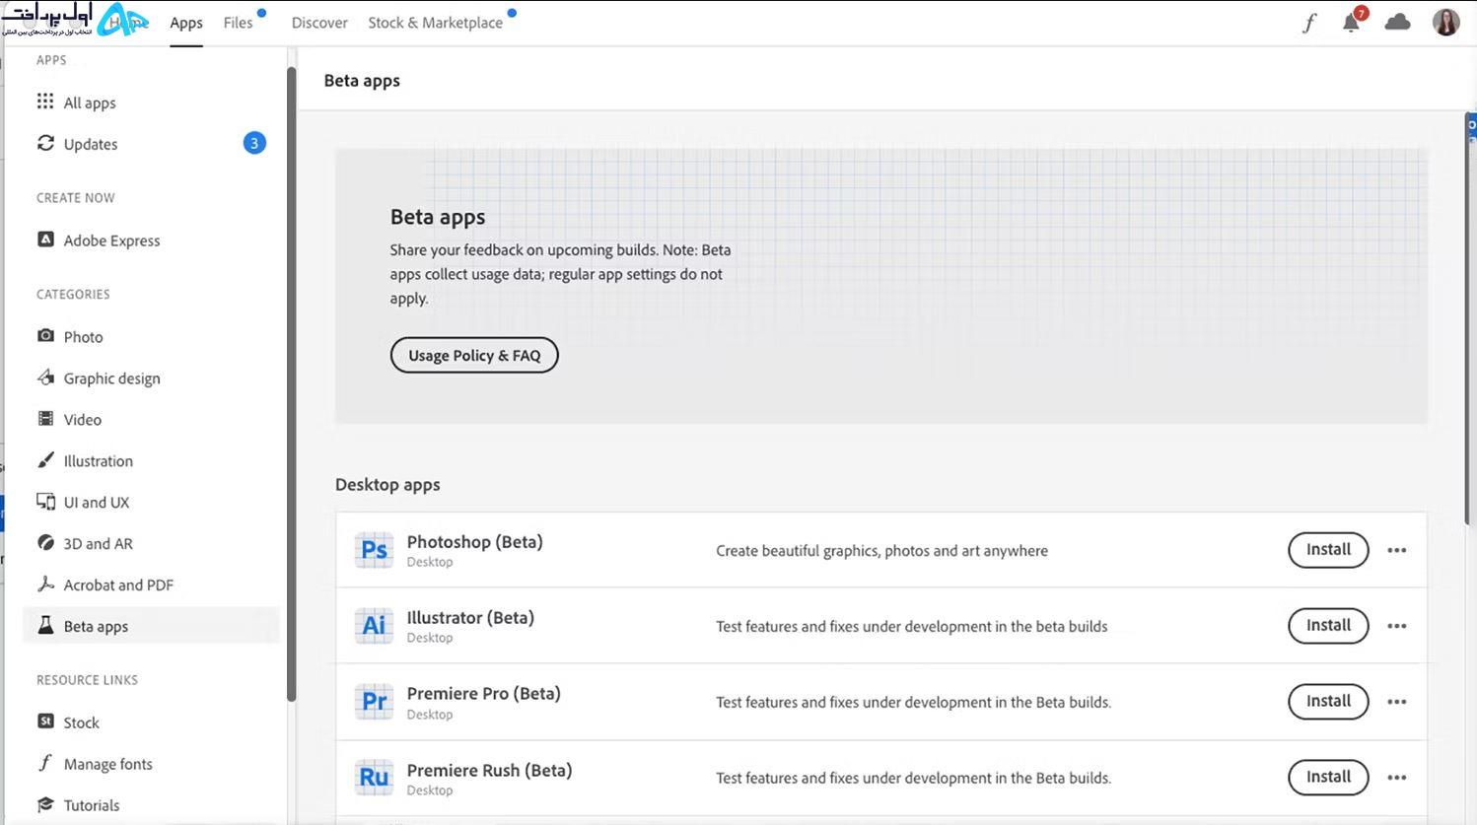Image resolution: width=1477 pixels, height=825 pixels.
Task: Click the Photoshop (Beta) app name
Action: pos(475,542)
